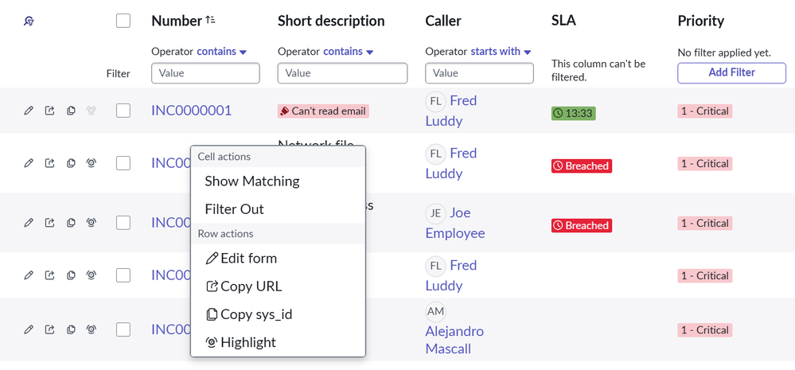
Task: Click the filter funnel icon above the rows
Action: click(29, 21)
